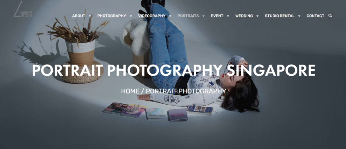Open the About menu item
This screenshot has height=149, width=346.
pyautogui.click(x=78, y=16)
